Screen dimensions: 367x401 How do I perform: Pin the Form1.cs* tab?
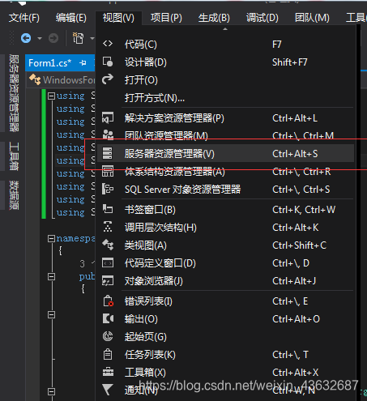[83, 63]
